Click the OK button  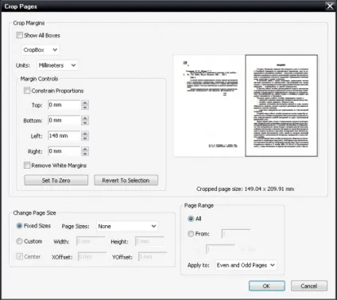tap(267, 286)
